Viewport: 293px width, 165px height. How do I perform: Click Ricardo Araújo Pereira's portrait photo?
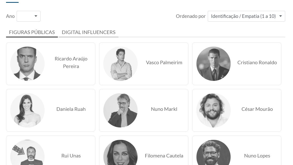point(27,64)
